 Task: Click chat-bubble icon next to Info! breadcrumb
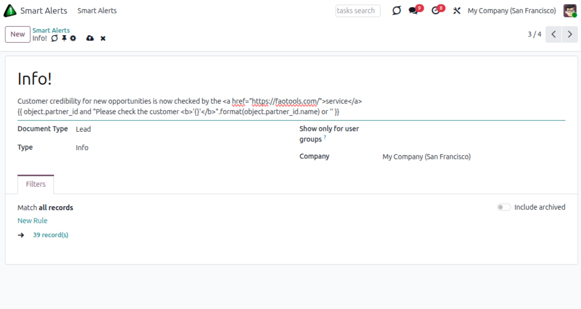(55, 38)
